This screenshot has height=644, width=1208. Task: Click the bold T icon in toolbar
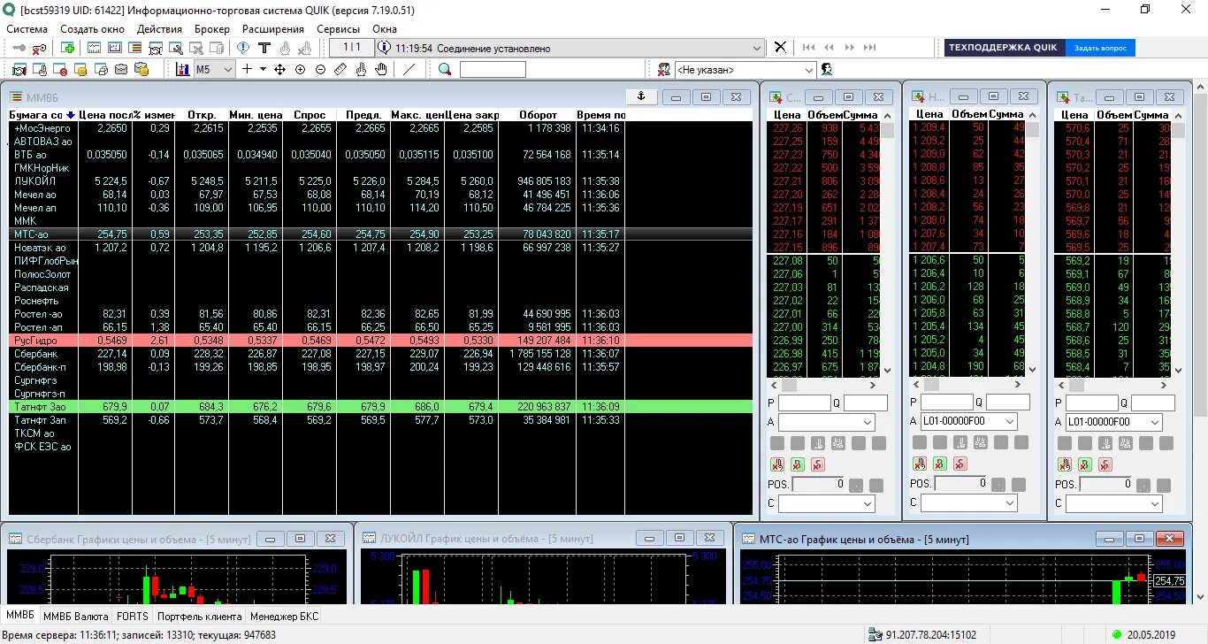coord(264,48)
